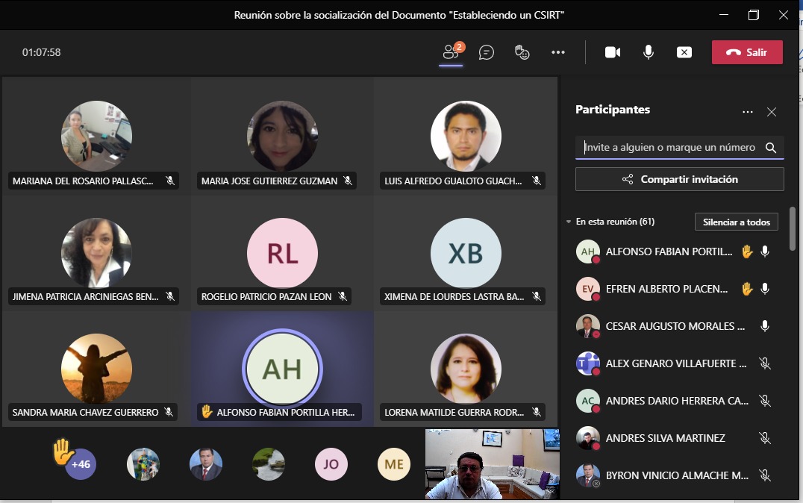Viewport: 803px width, 503px height.
Task: Click muted mic icon on Rogelio Patricio Pazan tile
Action: pyautogui.click(x=343, y=296)
